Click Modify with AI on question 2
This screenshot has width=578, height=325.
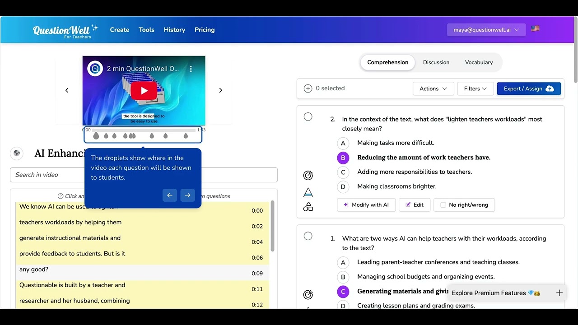(x=366, y=205)
